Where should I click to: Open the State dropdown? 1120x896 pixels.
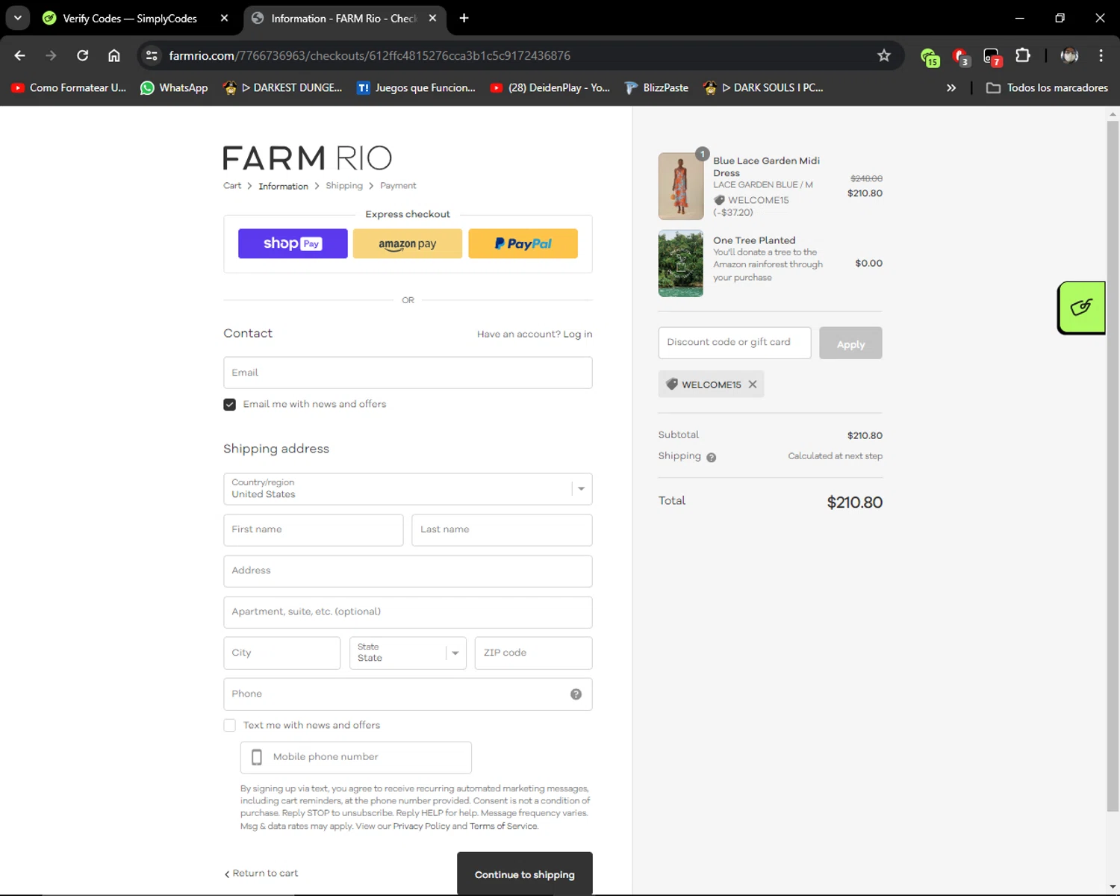[x=408, y=653]
